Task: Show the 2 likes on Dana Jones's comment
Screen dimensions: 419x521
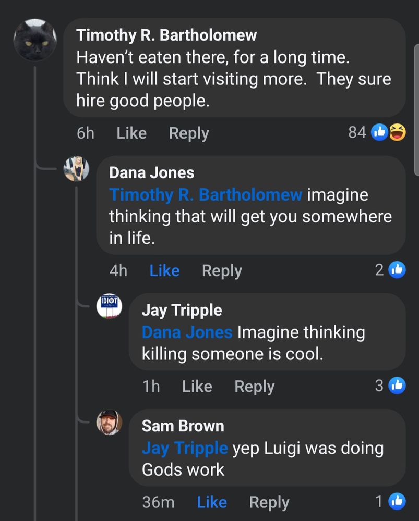Action: (x=390, y=270)
